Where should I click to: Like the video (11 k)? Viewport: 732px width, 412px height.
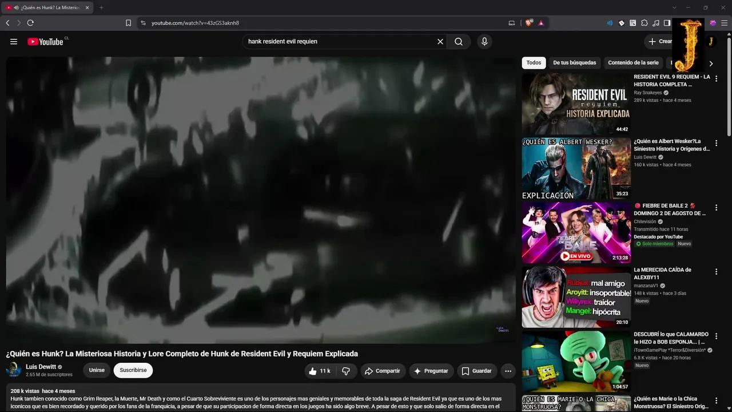pyautogui.click(x=320, y=371)
